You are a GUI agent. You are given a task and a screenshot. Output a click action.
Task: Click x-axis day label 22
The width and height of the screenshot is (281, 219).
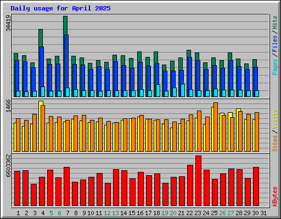189,213
